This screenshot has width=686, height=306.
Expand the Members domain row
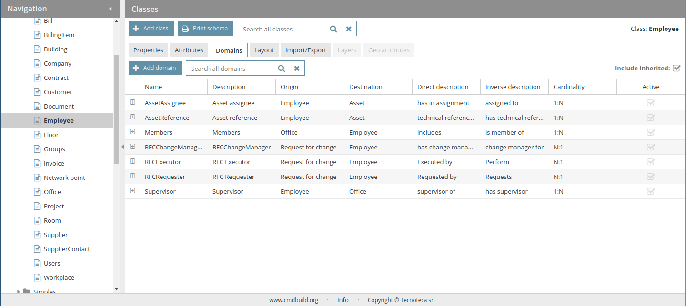click(x=132, y=132)
